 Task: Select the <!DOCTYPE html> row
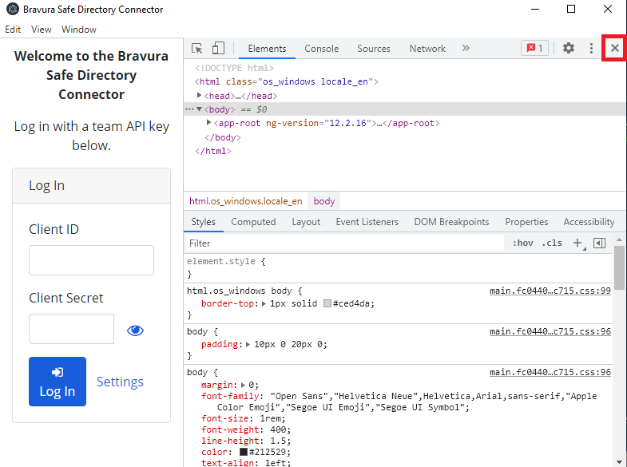[x=405, y=68]
